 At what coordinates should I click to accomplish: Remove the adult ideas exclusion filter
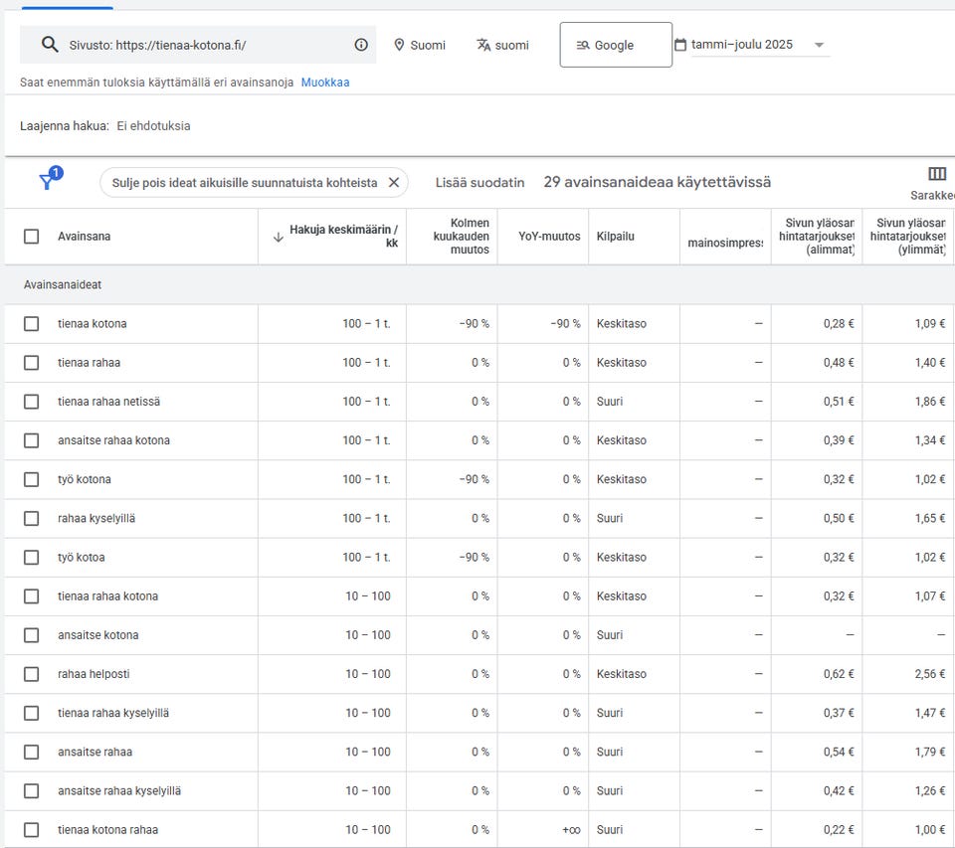coord(394,183)
